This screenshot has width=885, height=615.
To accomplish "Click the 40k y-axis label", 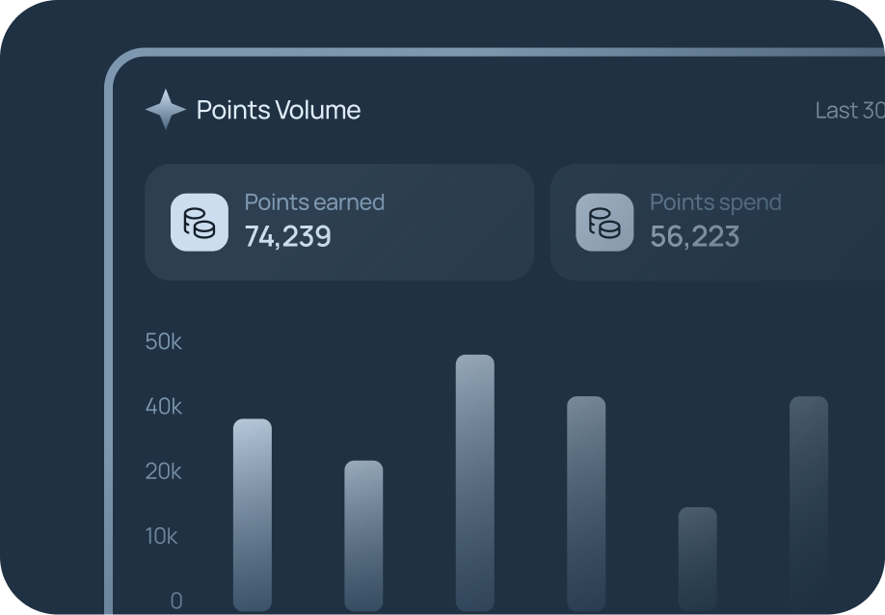I will pyautogui.click(x=163, y=406).
